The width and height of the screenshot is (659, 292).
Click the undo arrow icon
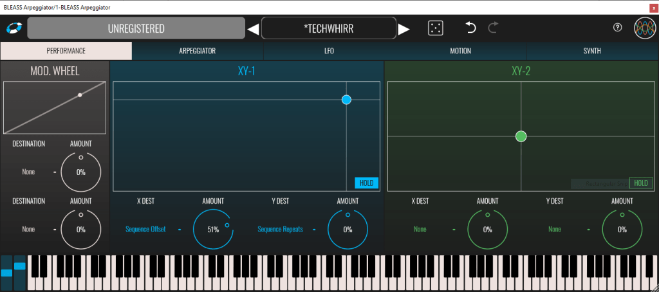(x=470, y=28)
